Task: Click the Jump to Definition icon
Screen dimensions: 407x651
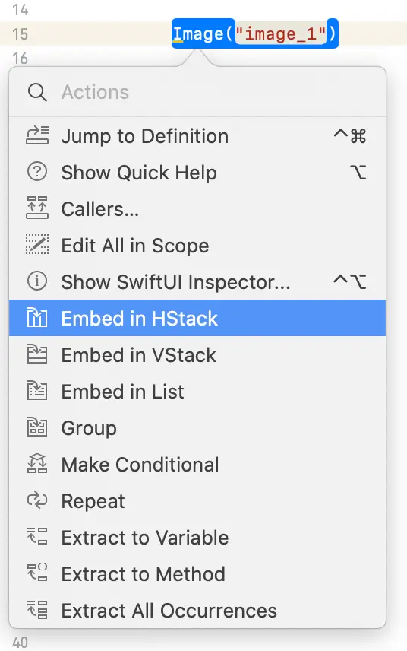Action: pos(37,136)
